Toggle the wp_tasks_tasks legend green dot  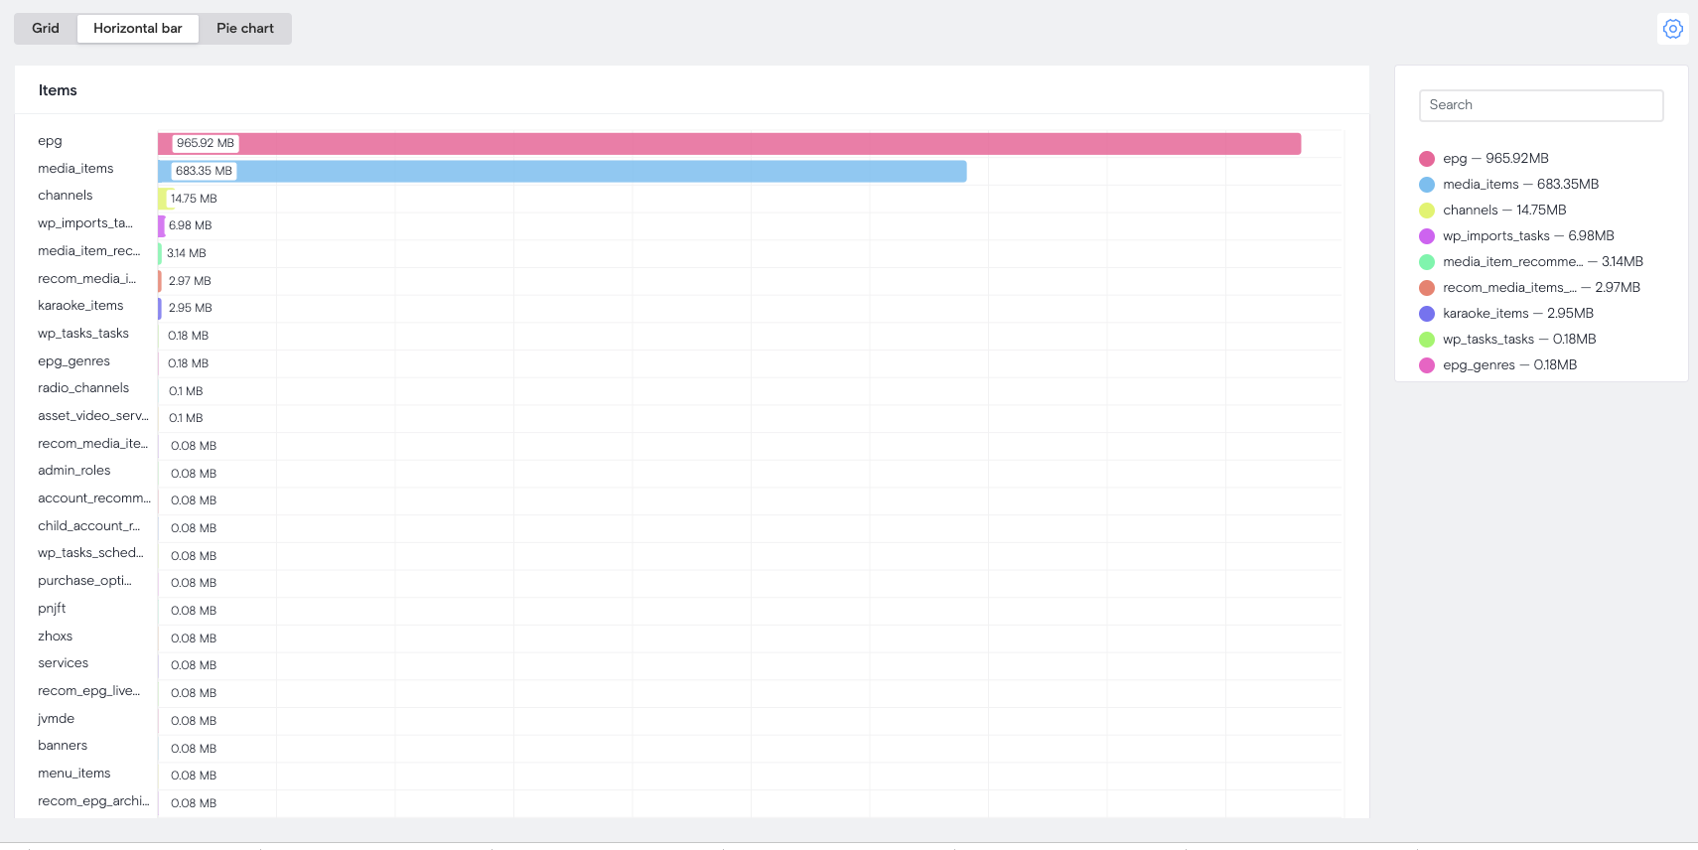[x=1427, y=340]
